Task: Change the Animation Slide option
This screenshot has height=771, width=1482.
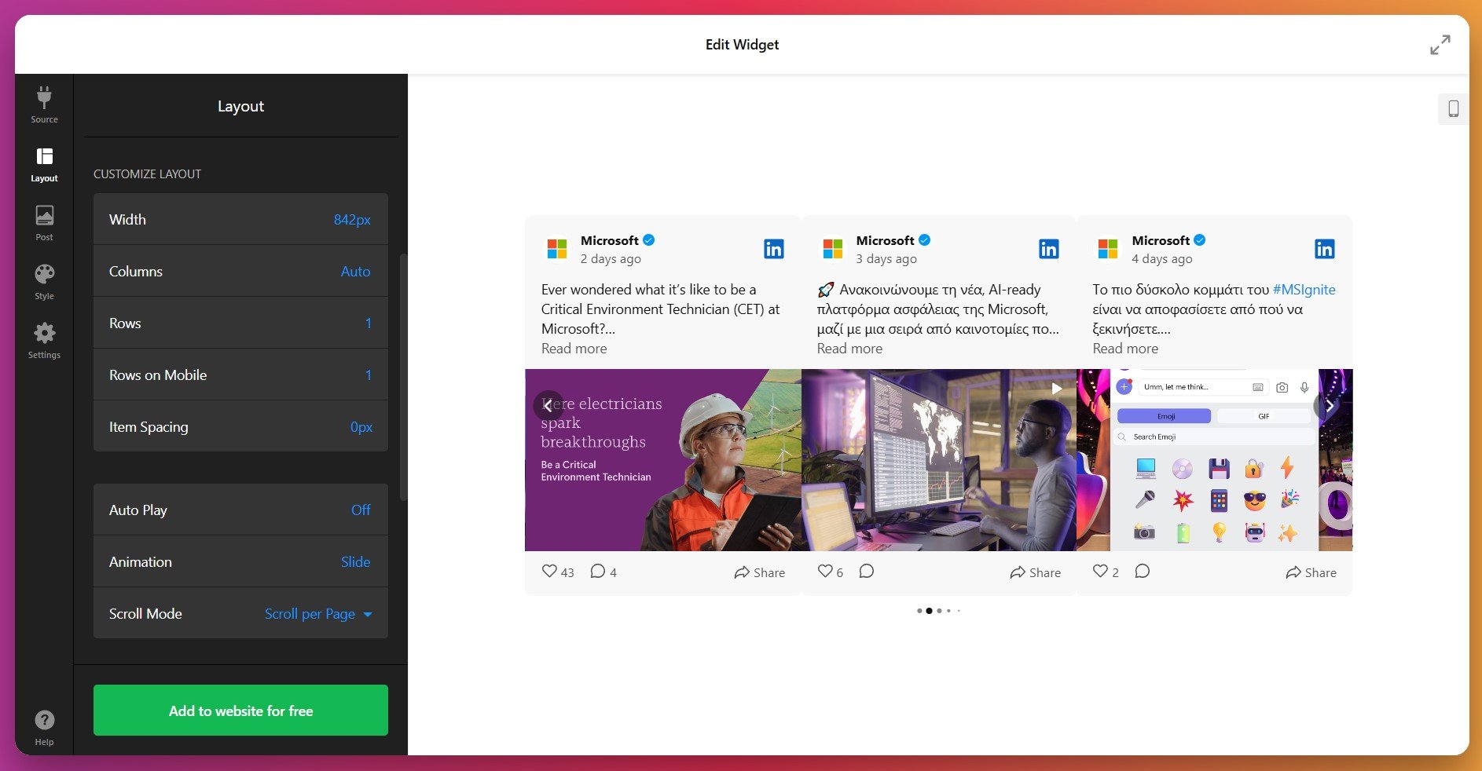Action: [x=355, y=562]
